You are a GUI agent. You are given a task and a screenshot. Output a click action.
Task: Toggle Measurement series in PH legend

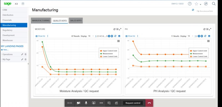coord(196,53)
